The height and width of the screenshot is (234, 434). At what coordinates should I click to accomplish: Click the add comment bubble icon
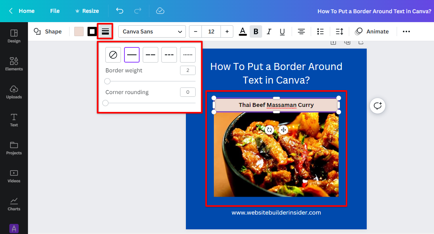coord(377,106)
